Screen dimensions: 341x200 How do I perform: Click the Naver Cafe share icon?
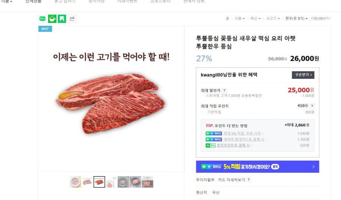(52, 19)
